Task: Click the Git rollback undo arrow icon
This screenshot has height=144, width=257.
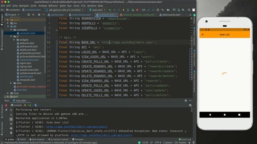Action: (162, 10)
